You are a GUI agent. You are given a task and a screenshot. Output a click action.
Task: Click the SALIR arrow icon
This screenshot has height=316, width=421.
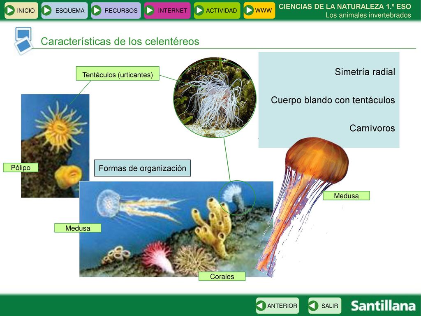(x=313, y=306)
